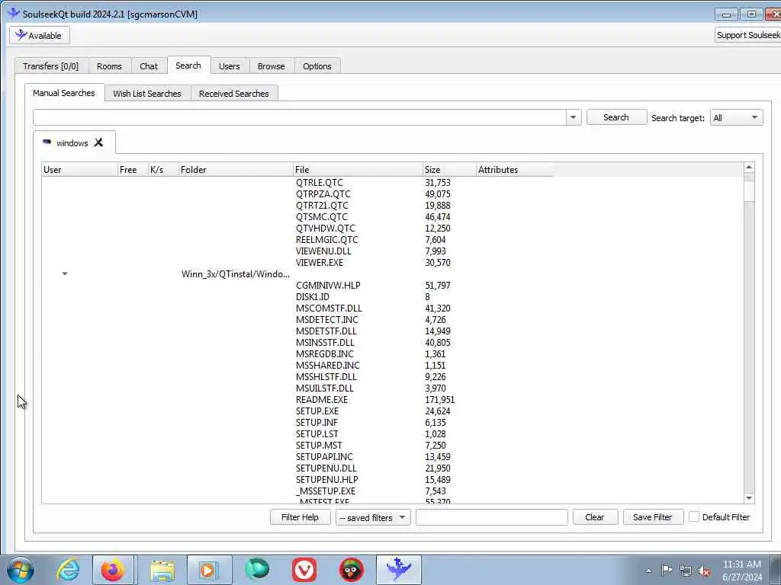Image resolution: width=781 pixels, height=585 pixels.
Task: Launch Internet Explorer from the taskbar
Action: coord(68,570)
